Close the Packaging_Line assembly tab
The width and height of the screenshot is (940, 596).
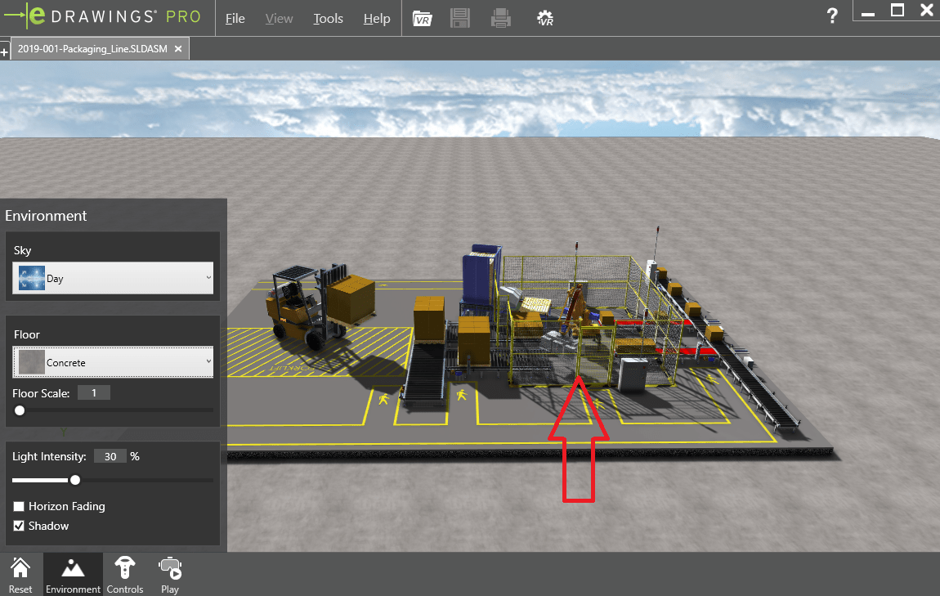pos(177,48)
